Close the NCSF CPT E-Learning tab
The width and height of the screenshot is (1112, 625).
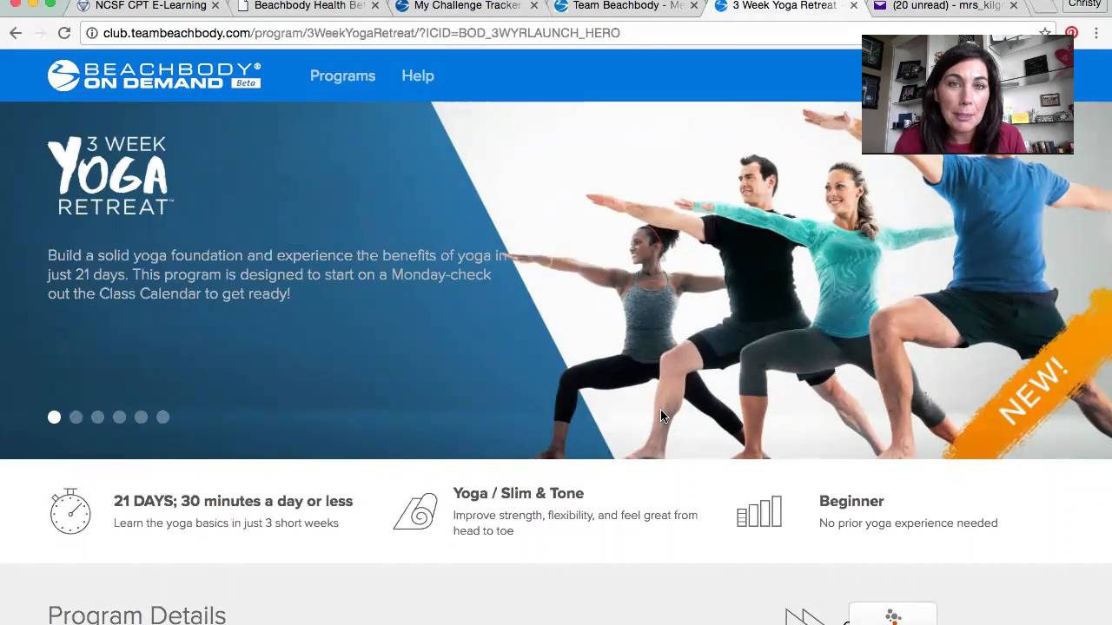tap(215, 6)
